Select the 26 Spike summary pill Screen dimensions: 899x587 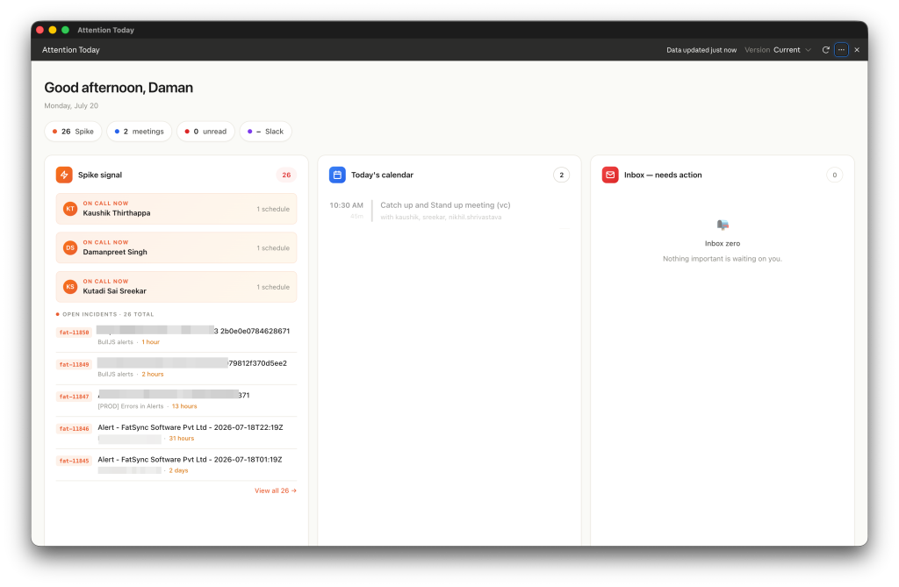click(x=73, y=132)
